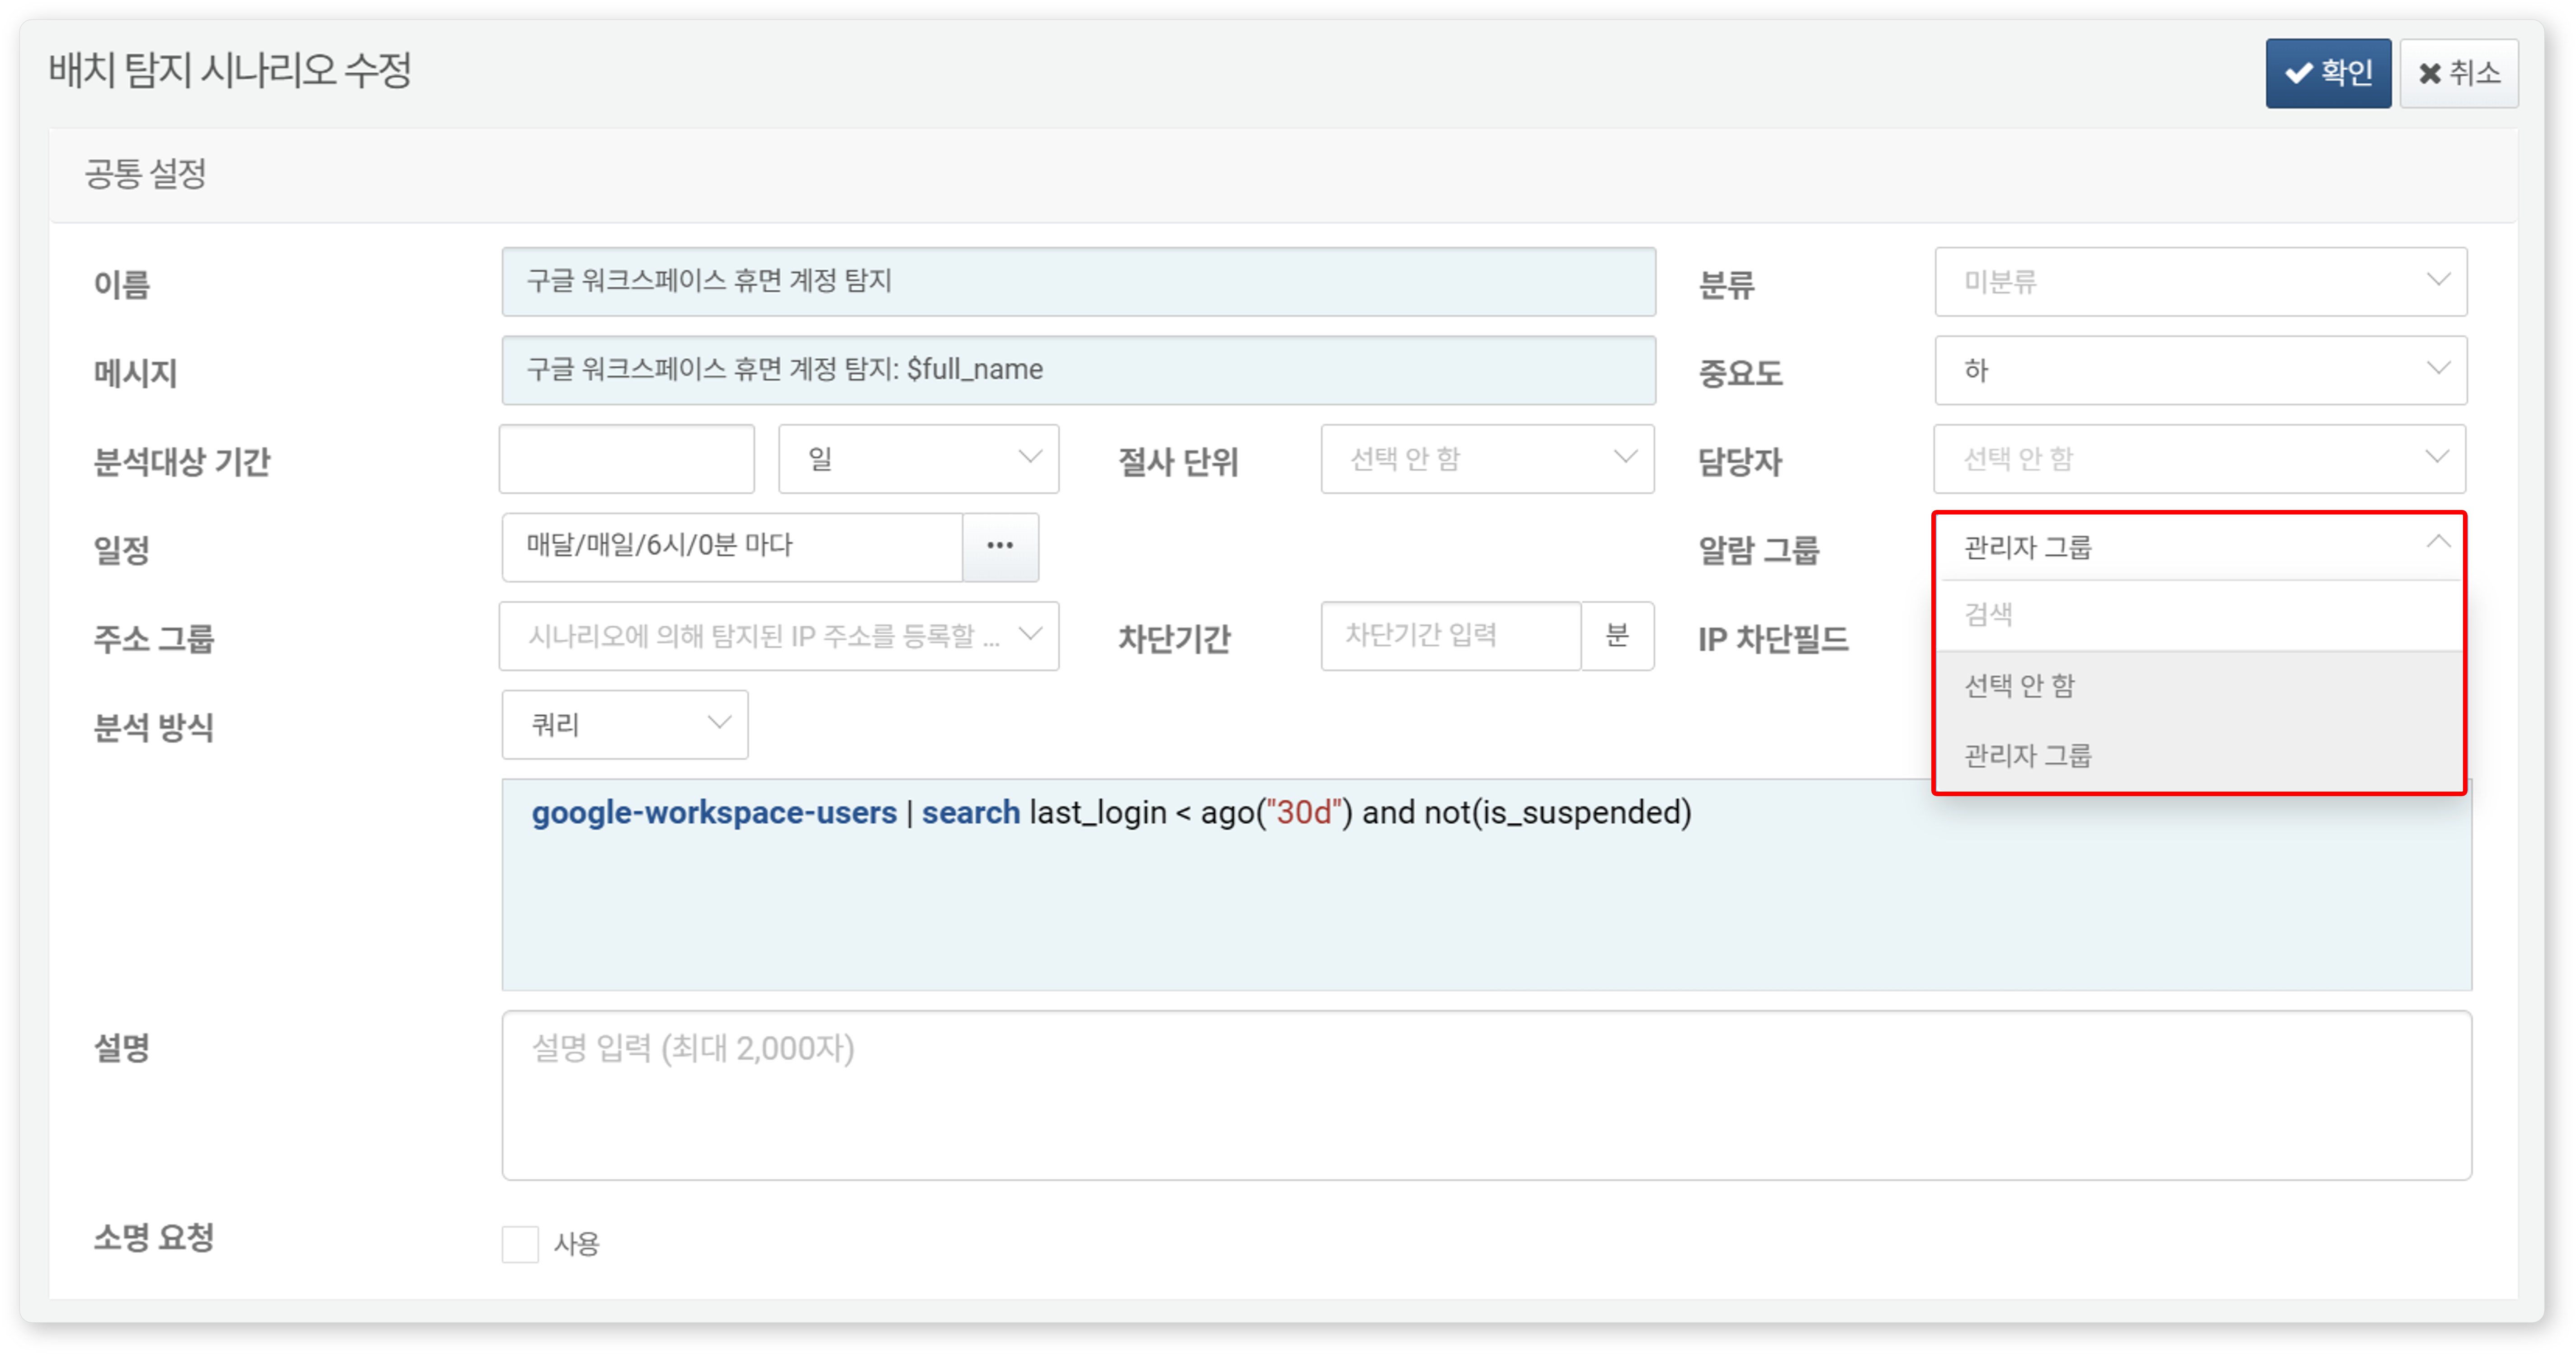The image size is (2576, 1354).
Task: Click the 일정 schedule text field
Action: pos(732,547)
